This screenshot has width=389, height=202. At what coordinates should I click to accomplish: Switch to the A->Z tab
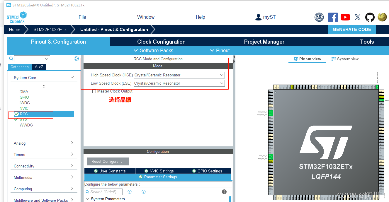pyautogui.click(x=39, y=67)
